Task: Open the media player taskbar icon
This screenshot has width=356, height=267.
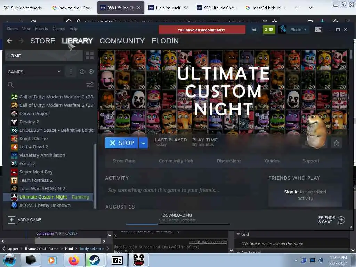Action: (x=51, y=260)
